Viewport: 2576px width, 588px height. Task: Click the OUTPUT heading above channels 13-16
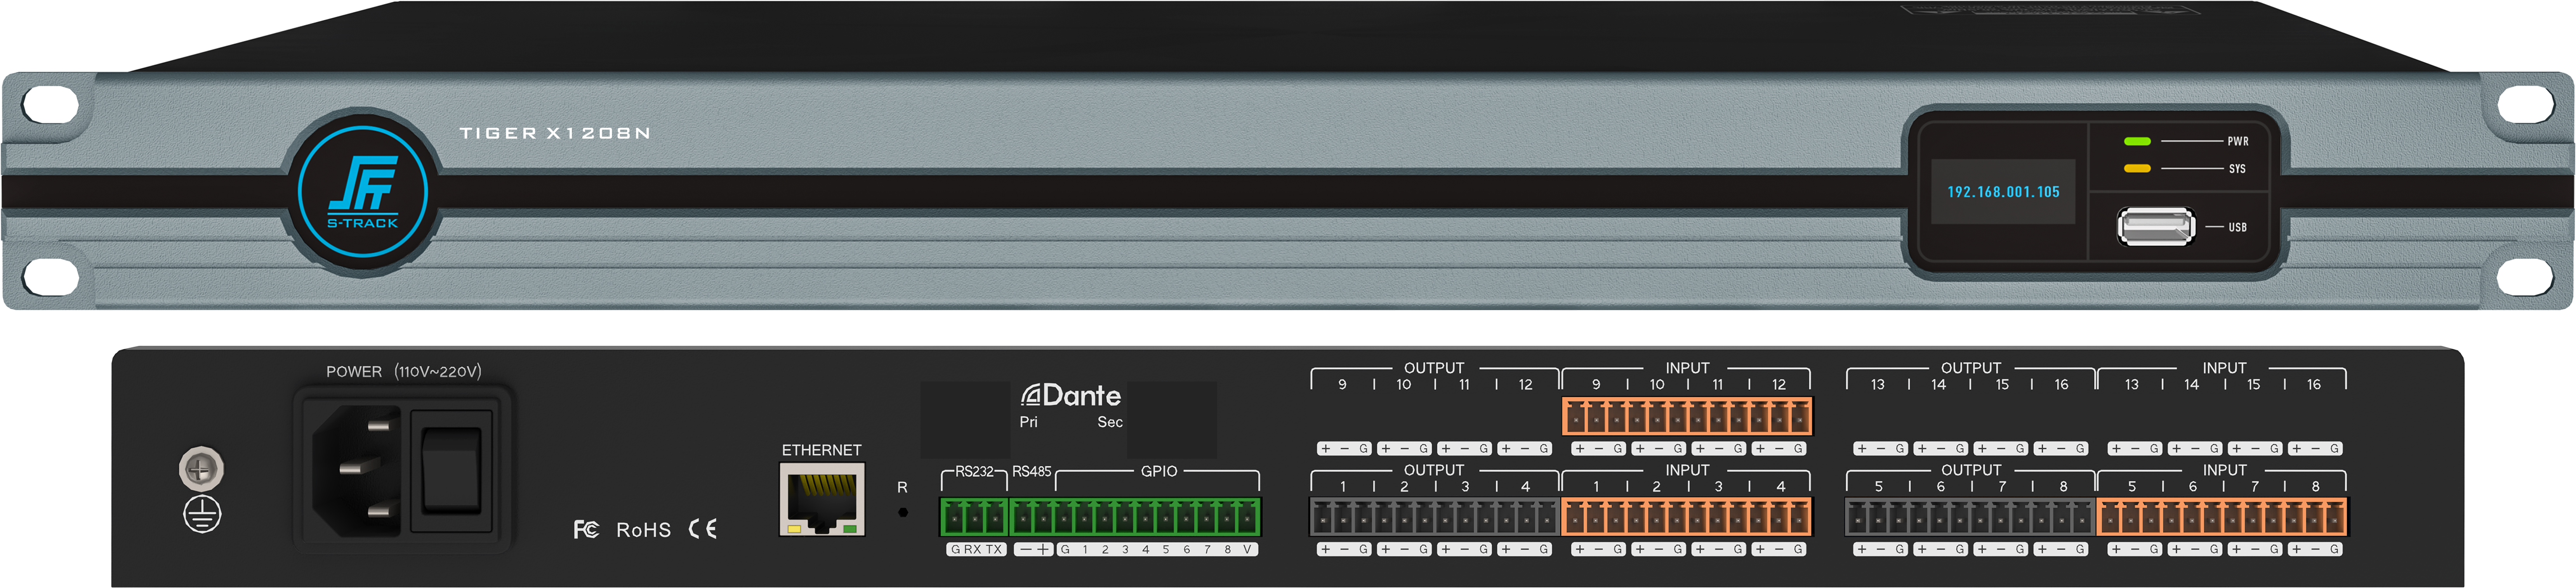pyautogui.click(x=1971, y=368)
